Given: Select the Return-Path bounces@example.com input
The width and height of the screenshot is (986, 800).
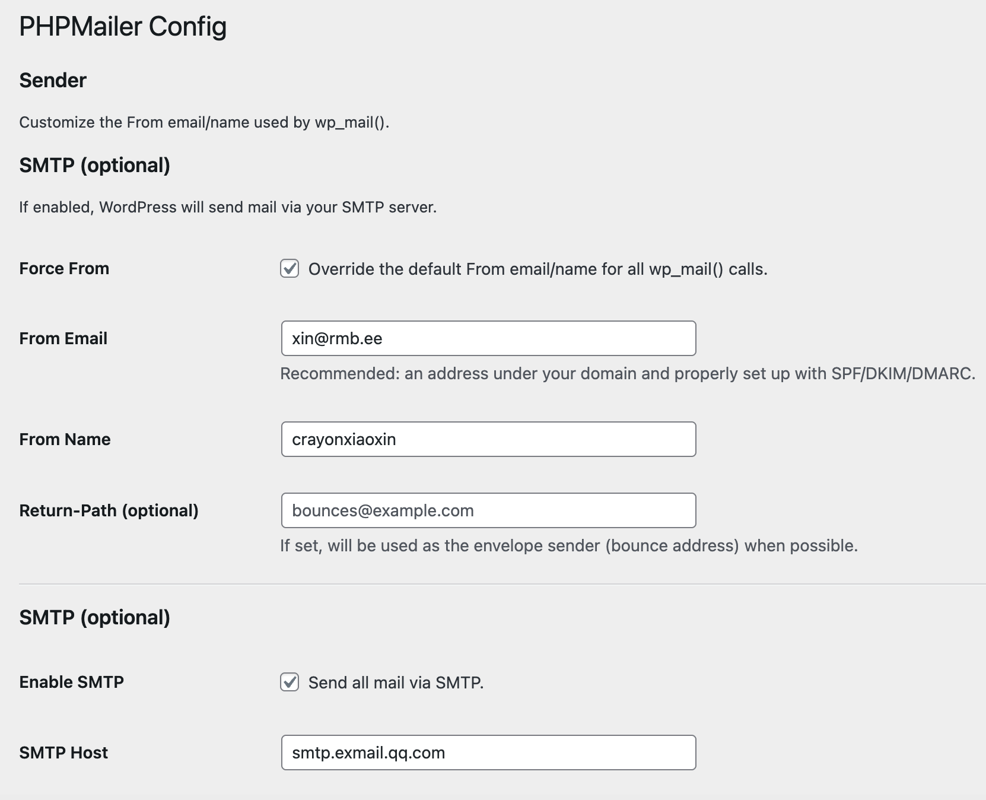Looking at the screenshot, I should pyautogui.click(x=488, y=510).
